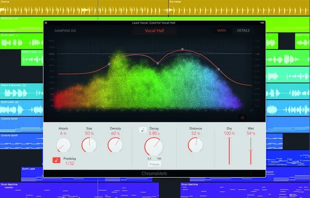Open the Vocal Hall room type menu

point(154,30)
